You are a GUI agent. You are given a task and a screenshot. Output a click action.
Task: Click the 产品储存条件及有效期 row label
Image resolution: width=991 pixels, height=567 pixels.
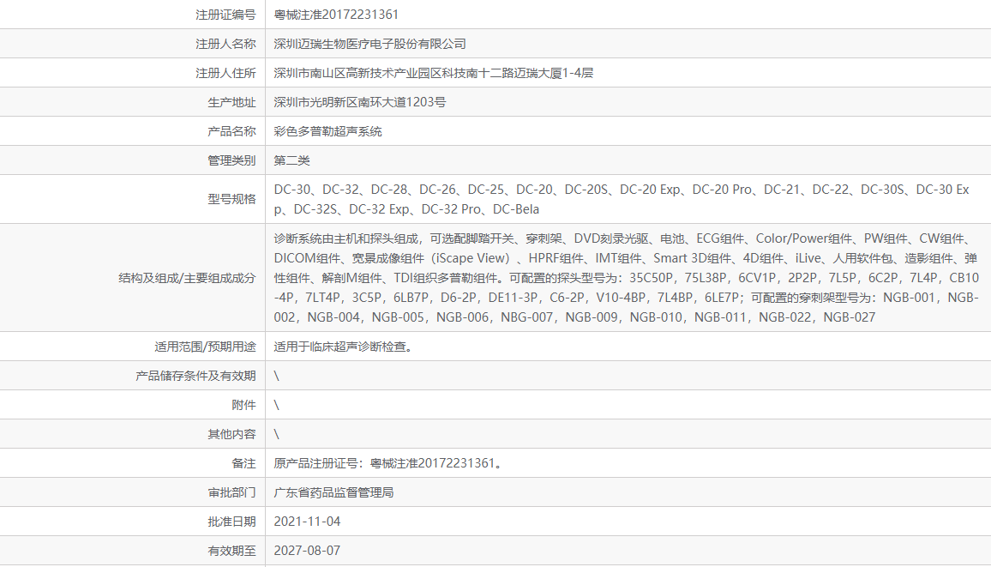200,375
